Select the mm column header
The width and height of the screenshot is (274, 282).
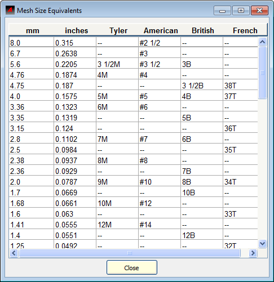click(33, 30)
